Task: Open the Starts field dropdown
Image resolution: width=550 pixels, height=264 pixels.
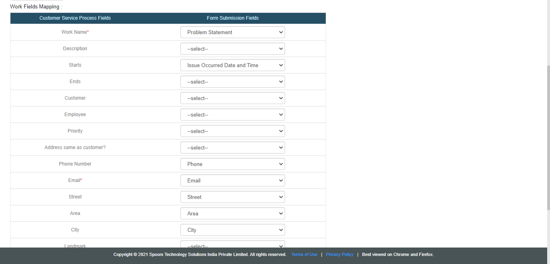Action: [232, 65]
